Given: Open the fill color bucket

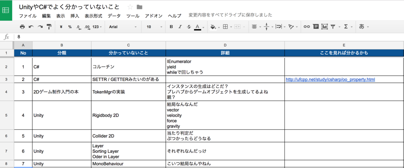Looking at the screenshot, I should (x=213, y=27).
